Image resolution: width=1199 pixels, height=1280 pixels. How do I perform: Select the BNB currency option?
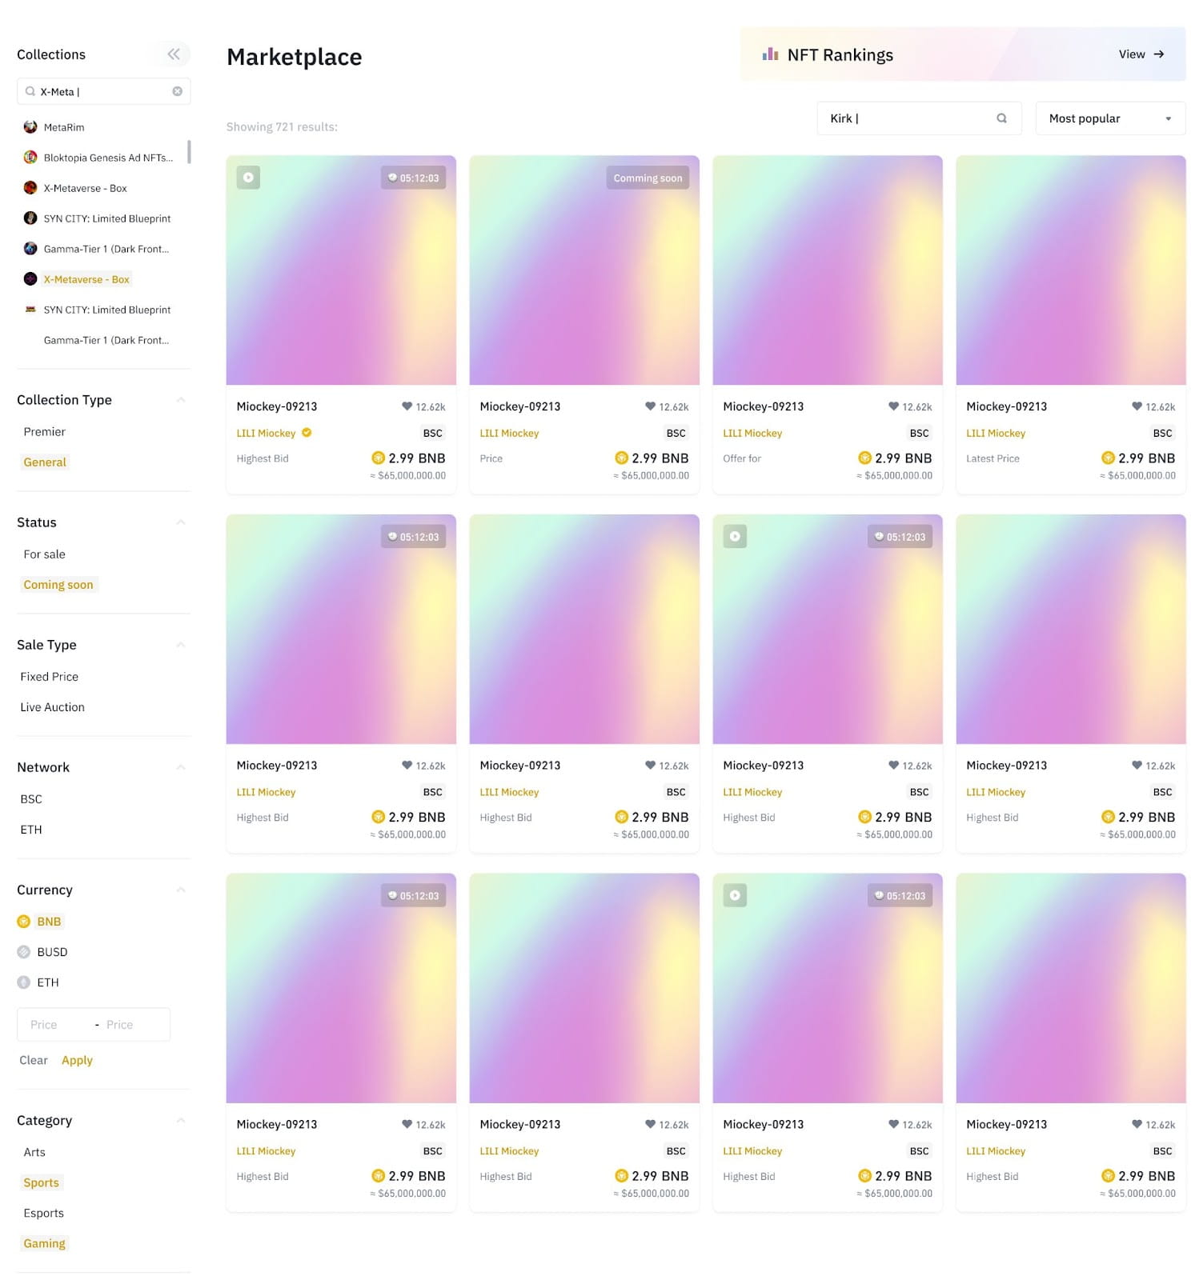coord(40,922)
